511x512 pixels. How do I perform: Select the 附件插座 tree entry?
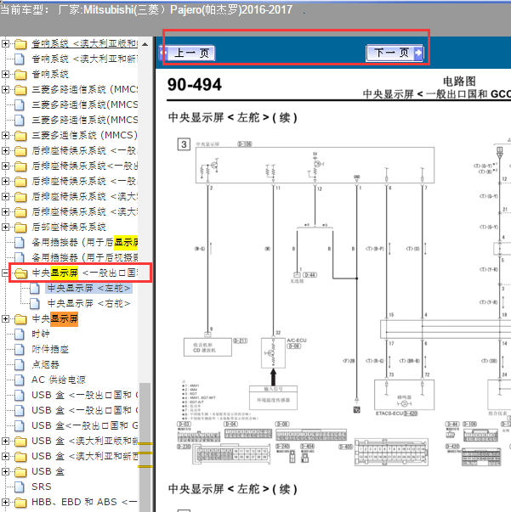tap(50, 349)
